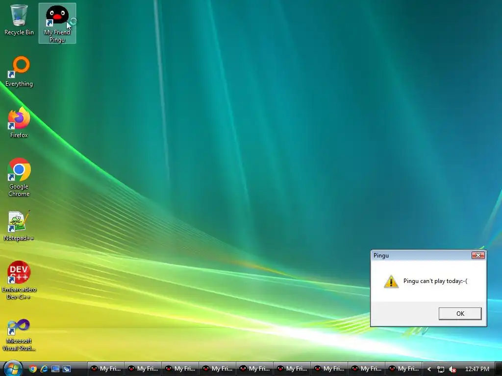Click the muted volume tray icon
Screen dimensions: 502x376
[452, 369]
